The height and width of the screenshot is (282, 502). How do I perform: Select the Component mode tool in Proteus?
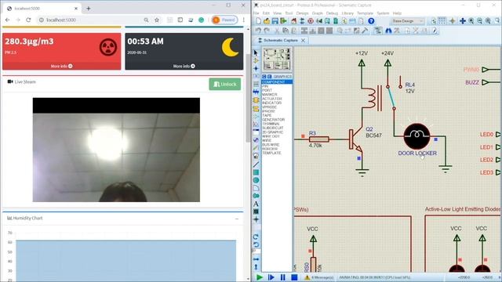click(x=256, y=61)
